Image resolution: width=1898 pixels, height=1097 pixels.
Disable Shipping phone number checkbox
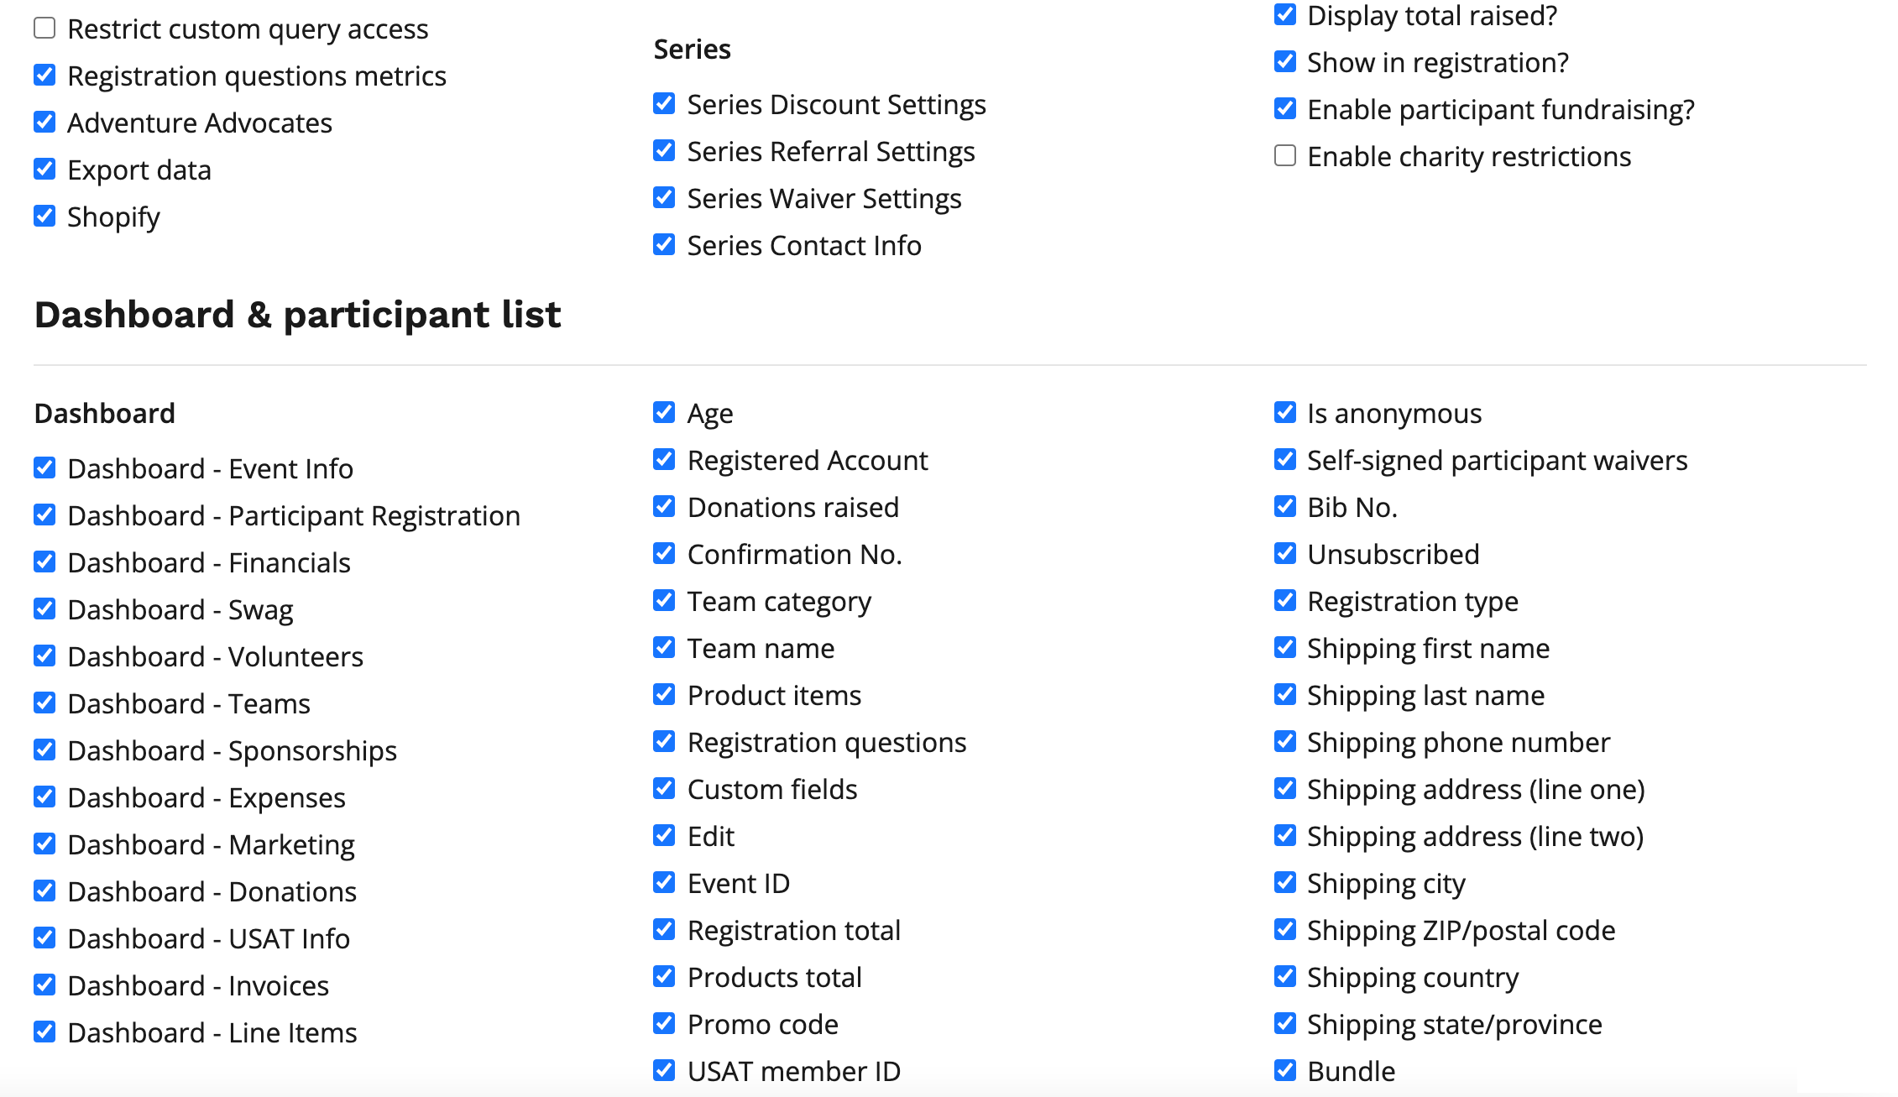point(1284,742)
